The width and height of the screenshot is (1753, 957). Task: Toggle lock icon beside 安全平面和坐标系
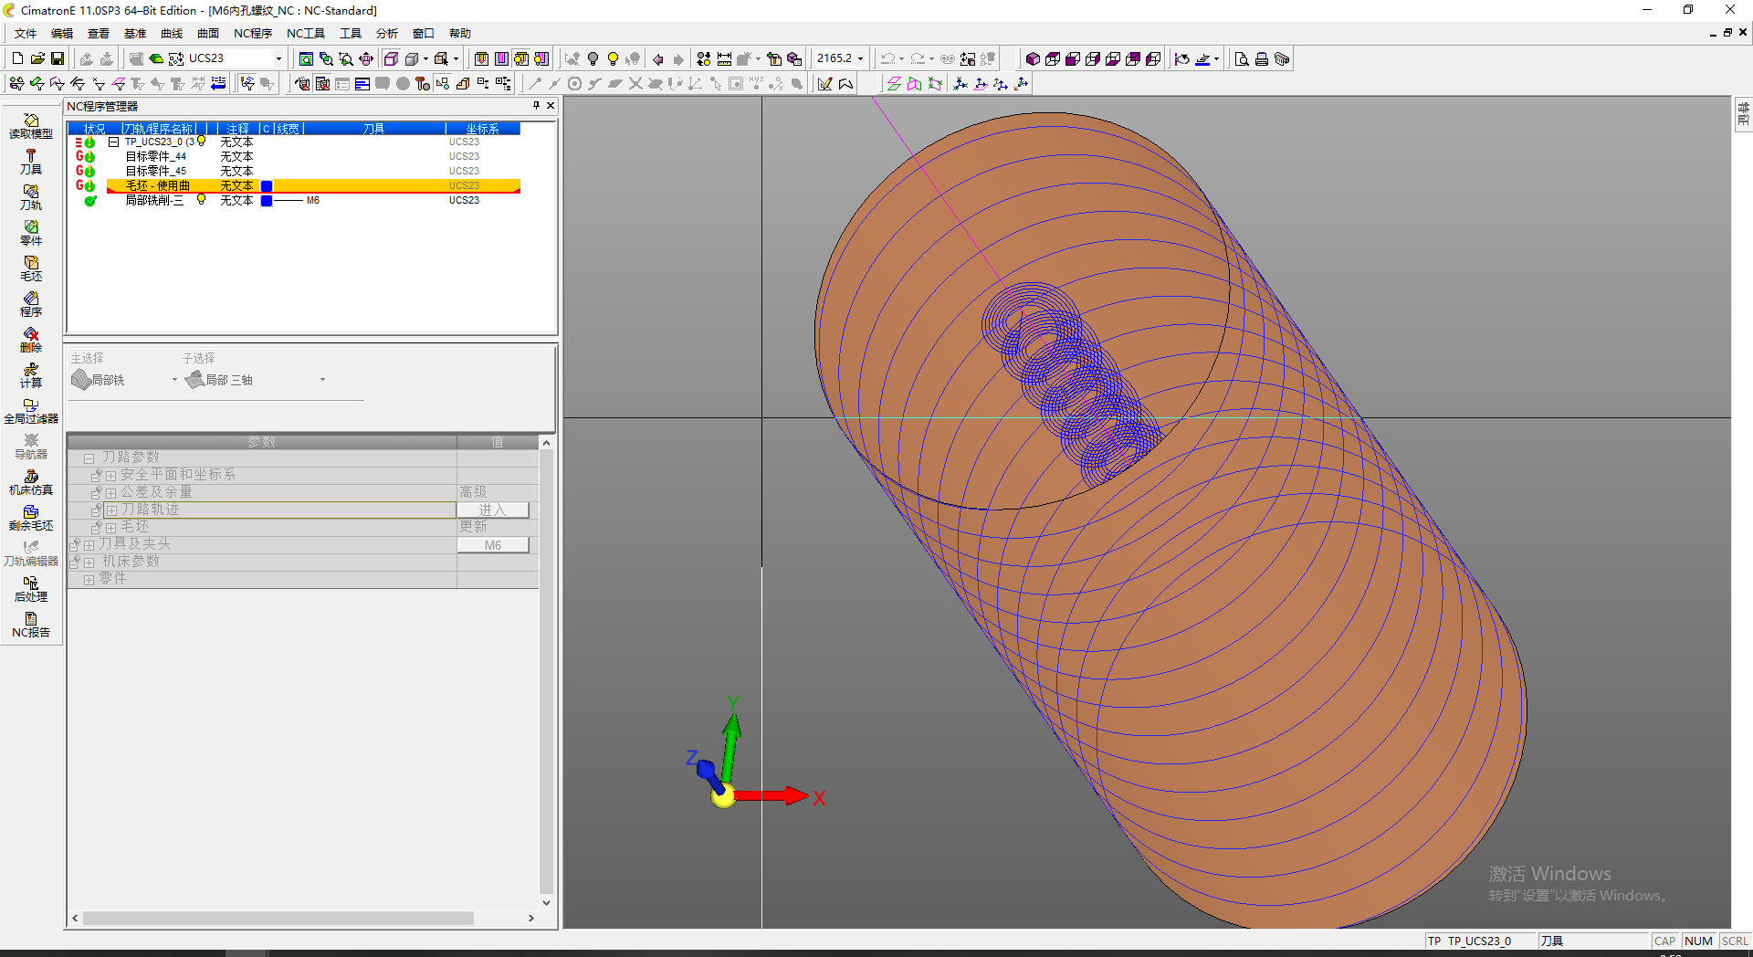(x=96, y=475)
